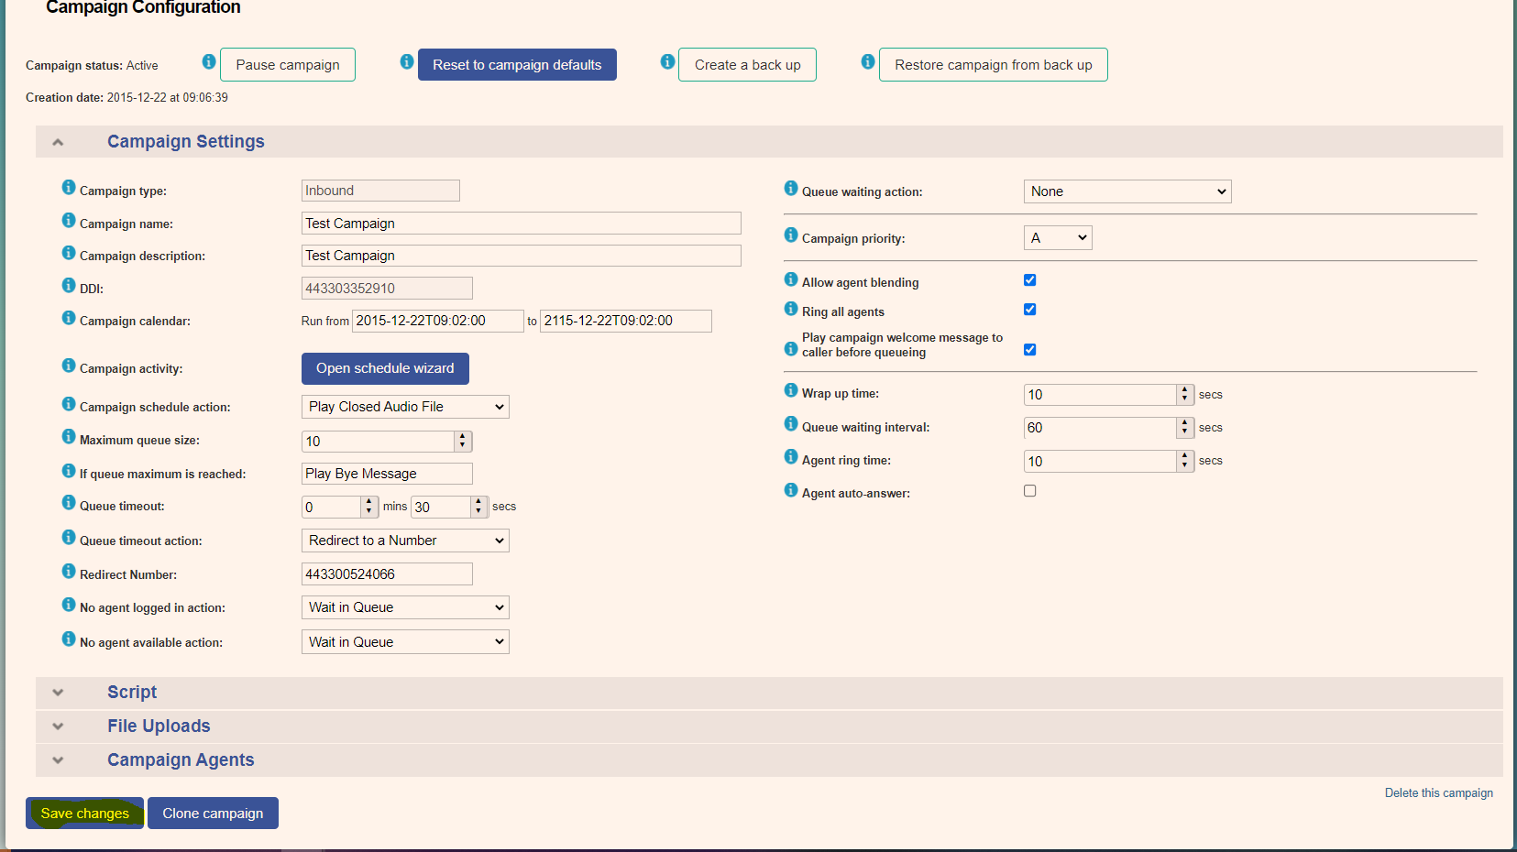Click the No agent logged in action info icon

coord(69,604)
